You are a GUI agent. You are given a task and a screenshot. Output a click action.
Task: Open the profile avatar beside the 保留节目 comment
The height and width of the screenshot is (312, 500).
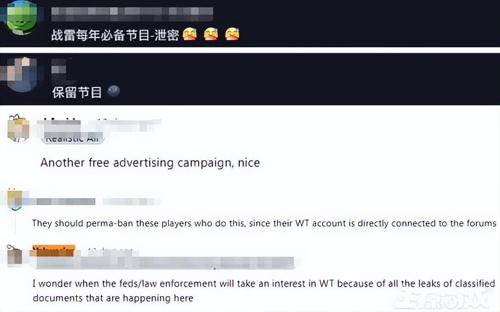pyautogui.click(x=21, y=75)
